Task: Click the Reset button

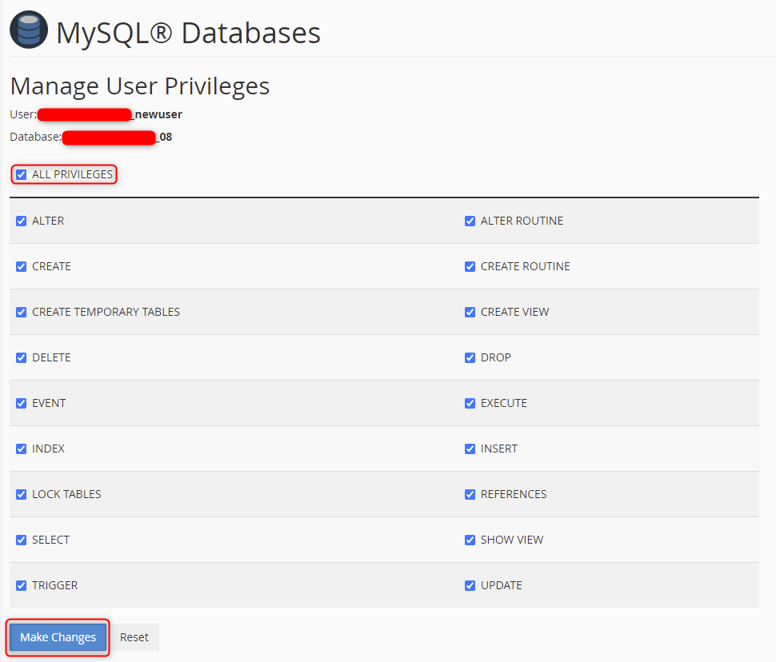Action: point(134,637)
